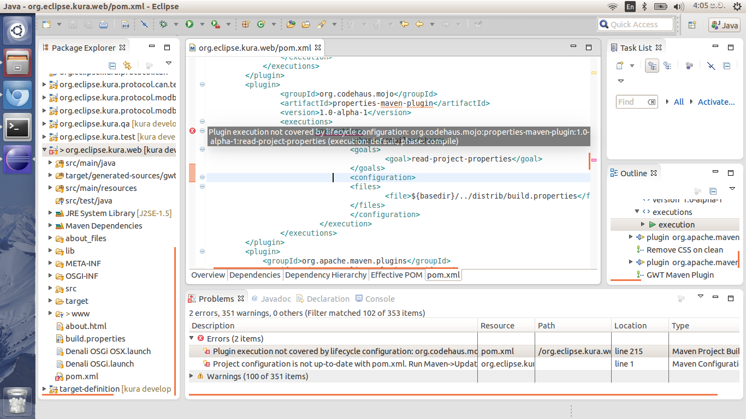Viewport: 746px width, 419px height.
Task: Open the Run button dropdown arrow
Action: click(x=202, y=25)
